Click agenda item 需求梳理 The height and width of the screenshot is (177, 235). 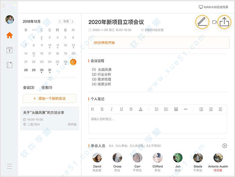pos(101,79)
